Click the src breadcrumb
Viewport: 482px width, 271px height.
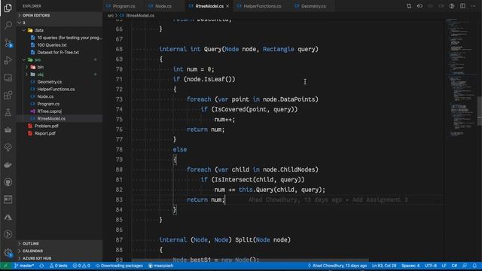pyautogui.click(x=111, y=15)
